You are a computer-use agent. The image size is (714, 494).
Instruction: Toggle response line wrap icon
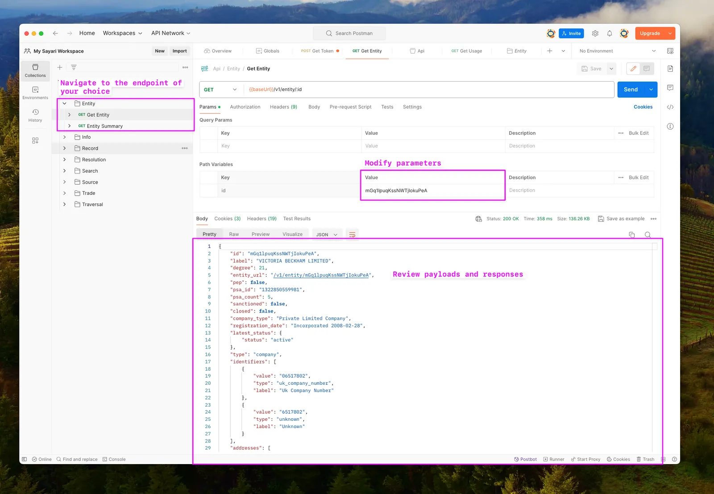pos(352,235)
